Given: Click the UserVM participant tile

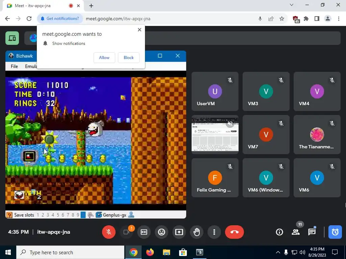Looking at the screenshot, I should (x=215, y=91).
